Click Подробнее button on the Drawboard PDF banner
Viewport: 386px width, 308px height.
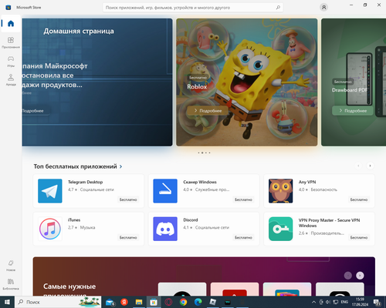353,111
